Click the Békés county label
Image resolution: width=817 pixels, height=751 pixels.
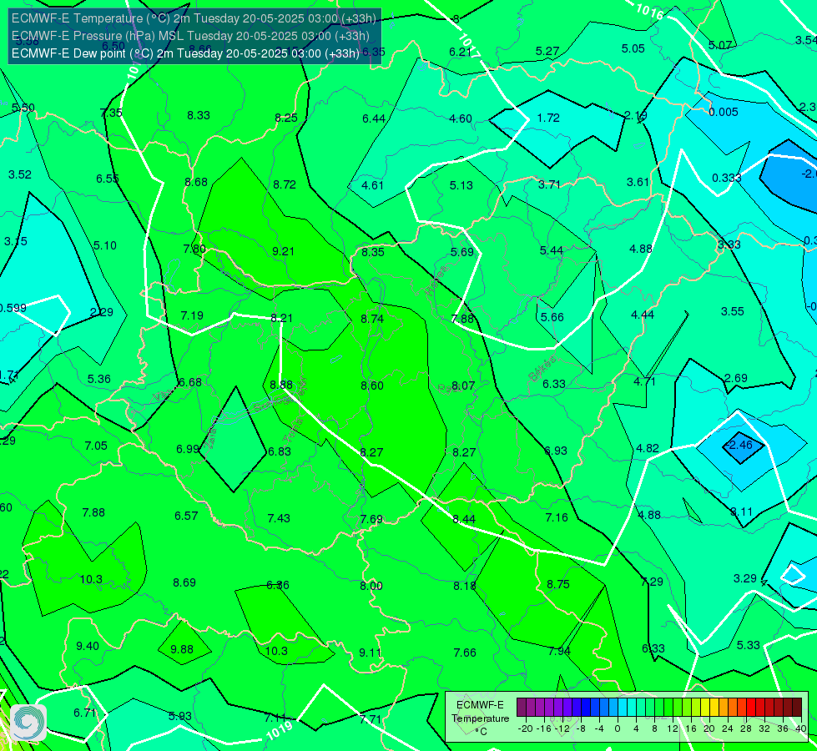click(543, 368)
